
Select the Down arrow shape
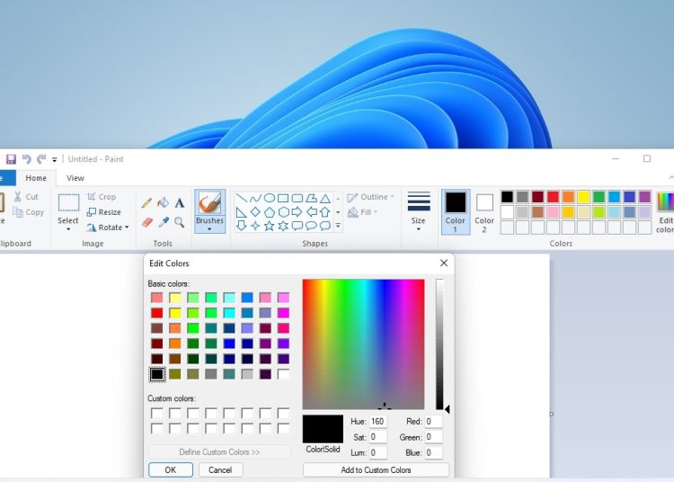pos(242,226)
